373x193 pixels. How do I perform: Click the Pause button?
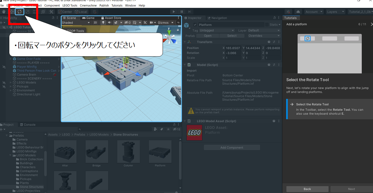182,12
